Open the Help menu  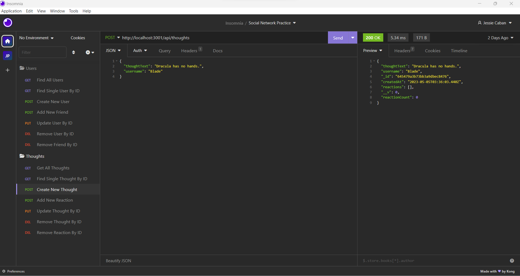(x=87, y=11)
